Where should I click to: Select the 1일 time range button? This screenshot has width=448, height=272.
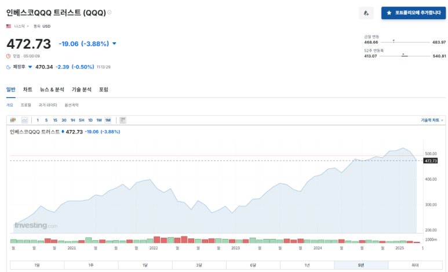pyautogui.click(x=37, y=265)
